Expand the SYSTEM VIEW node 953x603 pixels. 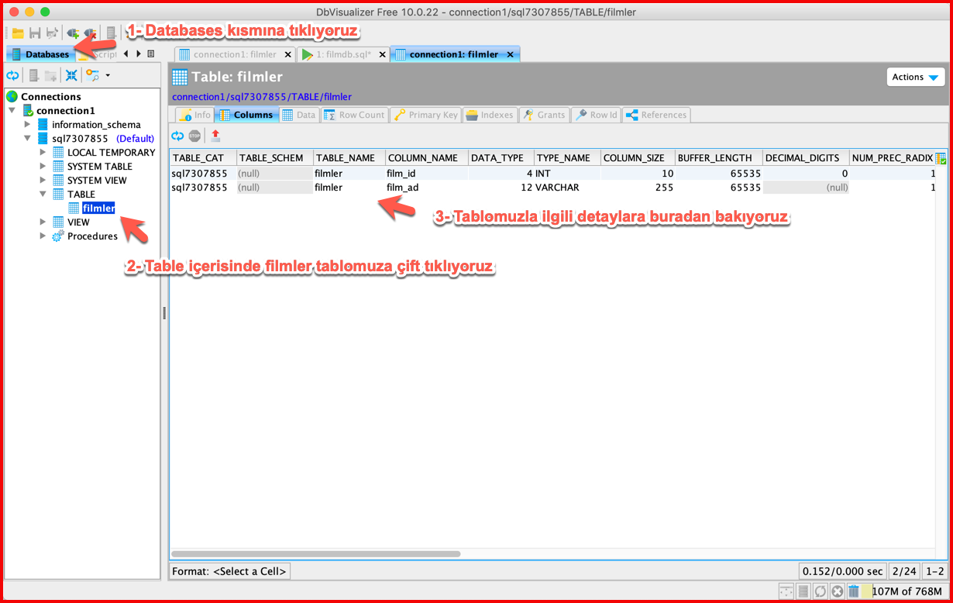(43, 180)
